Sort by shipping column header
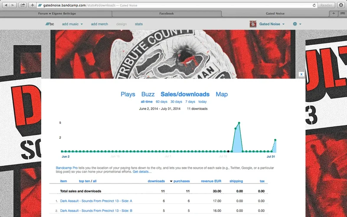Viewport: 347px width, 217px height. [236, 181]
